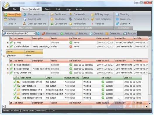Click the Copy database task icon
Image resolution: width=154 pixels, height=115 pixels.
click(x=18, y=86)
